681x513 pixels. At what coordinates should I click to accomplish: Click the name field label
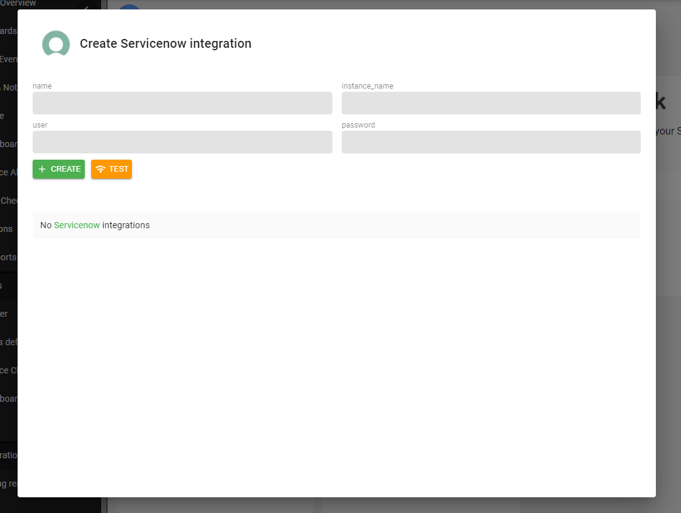42,86
